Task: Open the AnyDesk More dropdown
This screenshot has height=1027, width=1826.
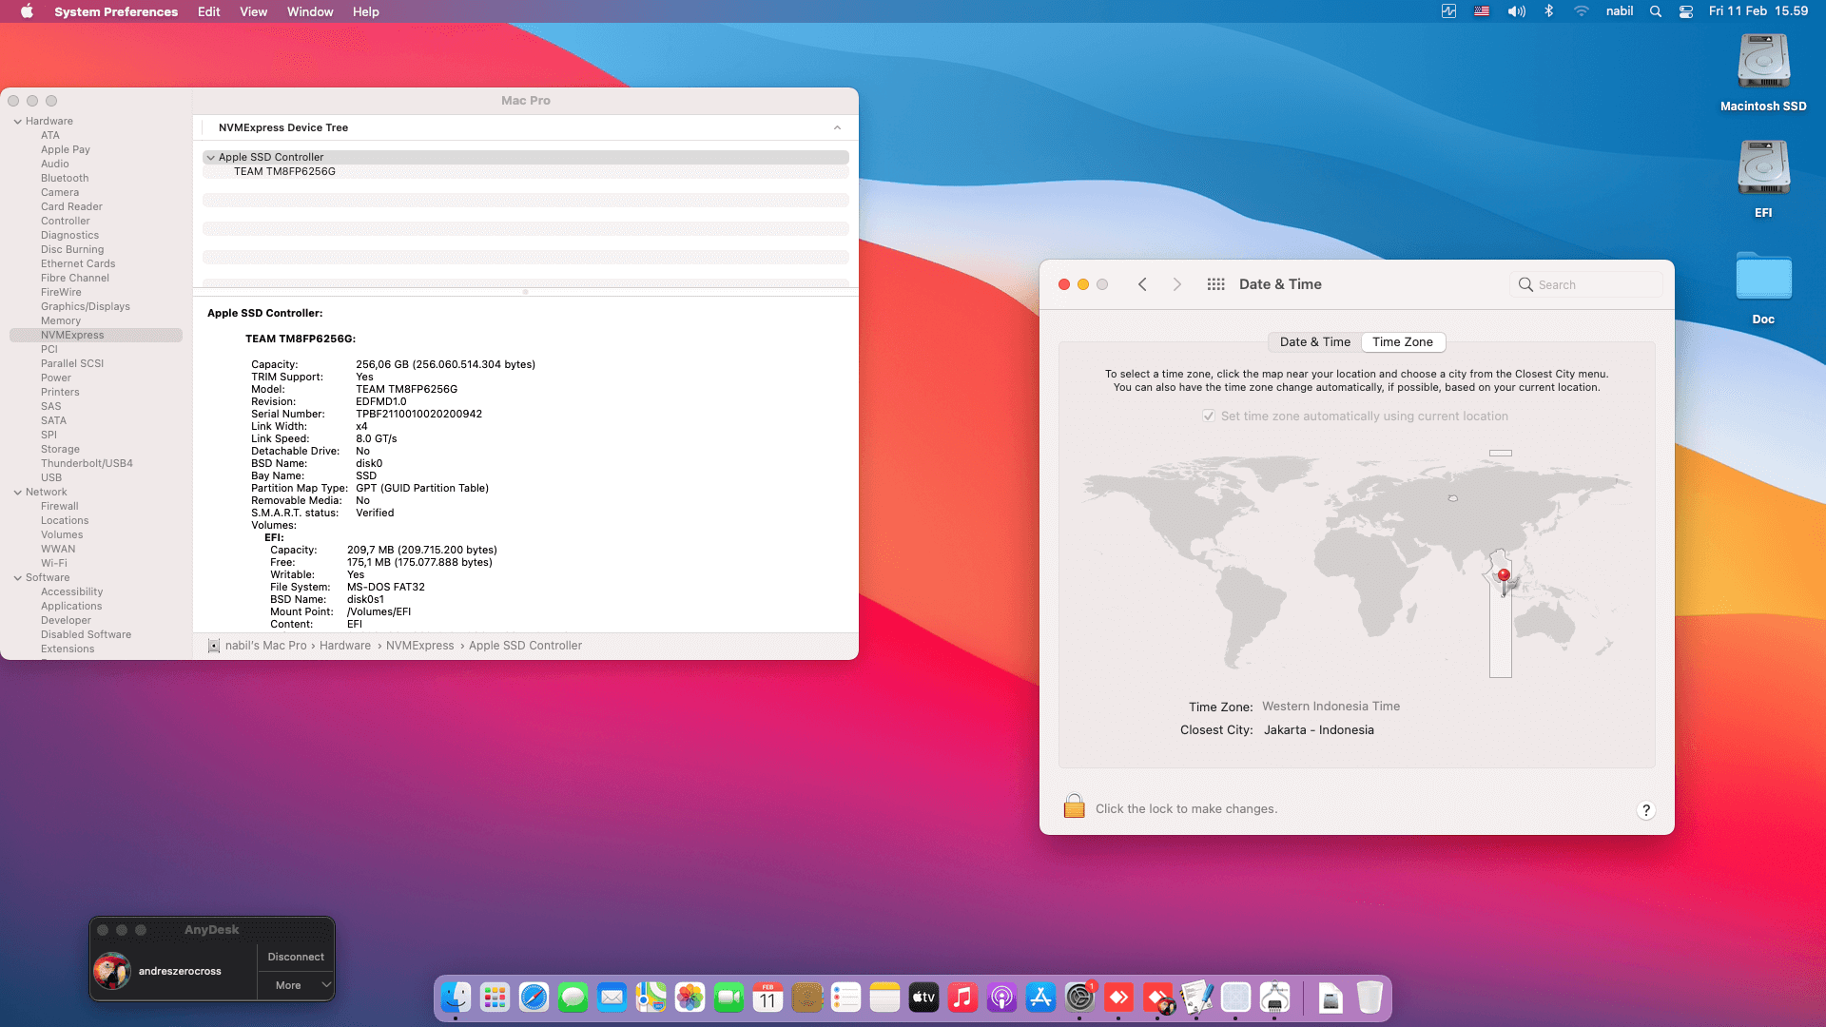Action: pos(297,985)
